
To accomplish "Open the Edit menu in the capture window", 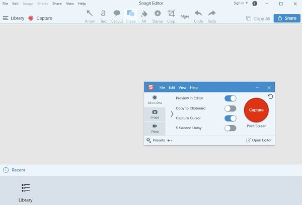I will coord(172,87).
